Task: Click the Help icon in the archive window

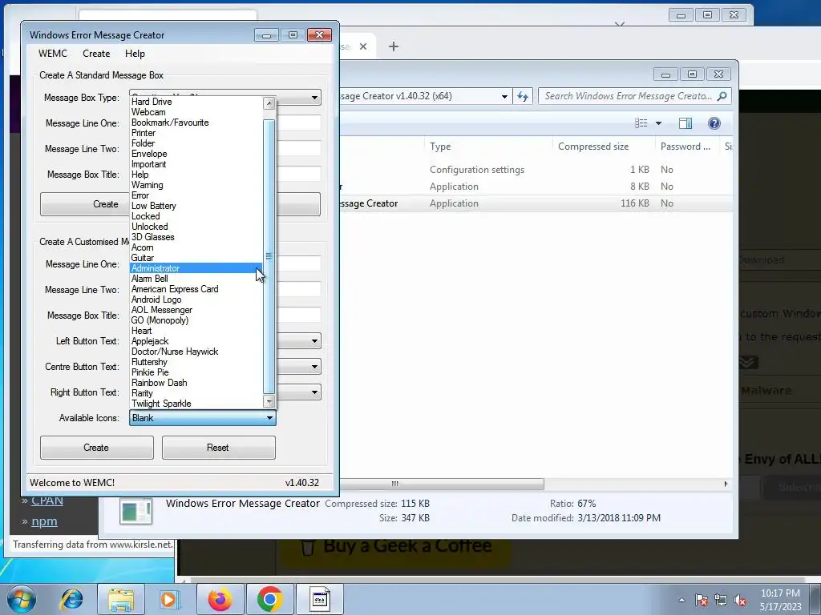Action: coord(714,123)
